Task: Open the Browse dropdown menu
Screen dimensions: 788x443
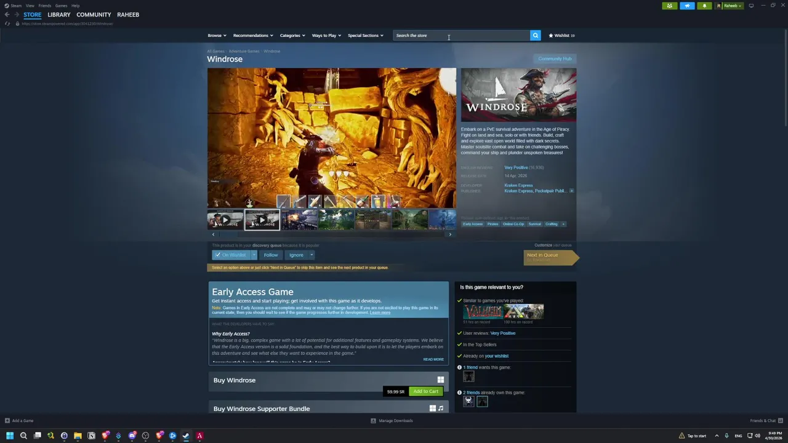Action: (x=217, y=35)
